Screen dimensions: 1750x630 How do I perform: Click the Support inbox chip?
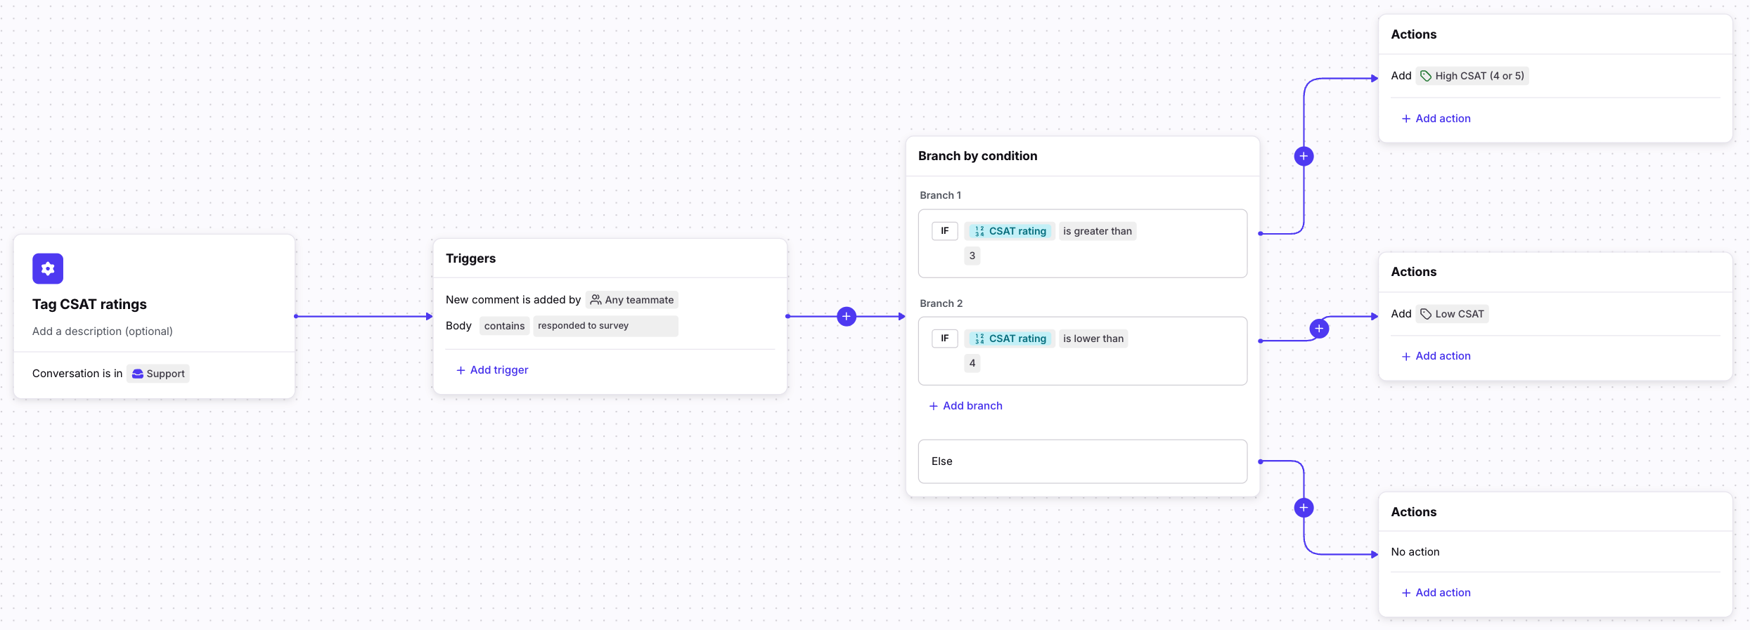159,374
